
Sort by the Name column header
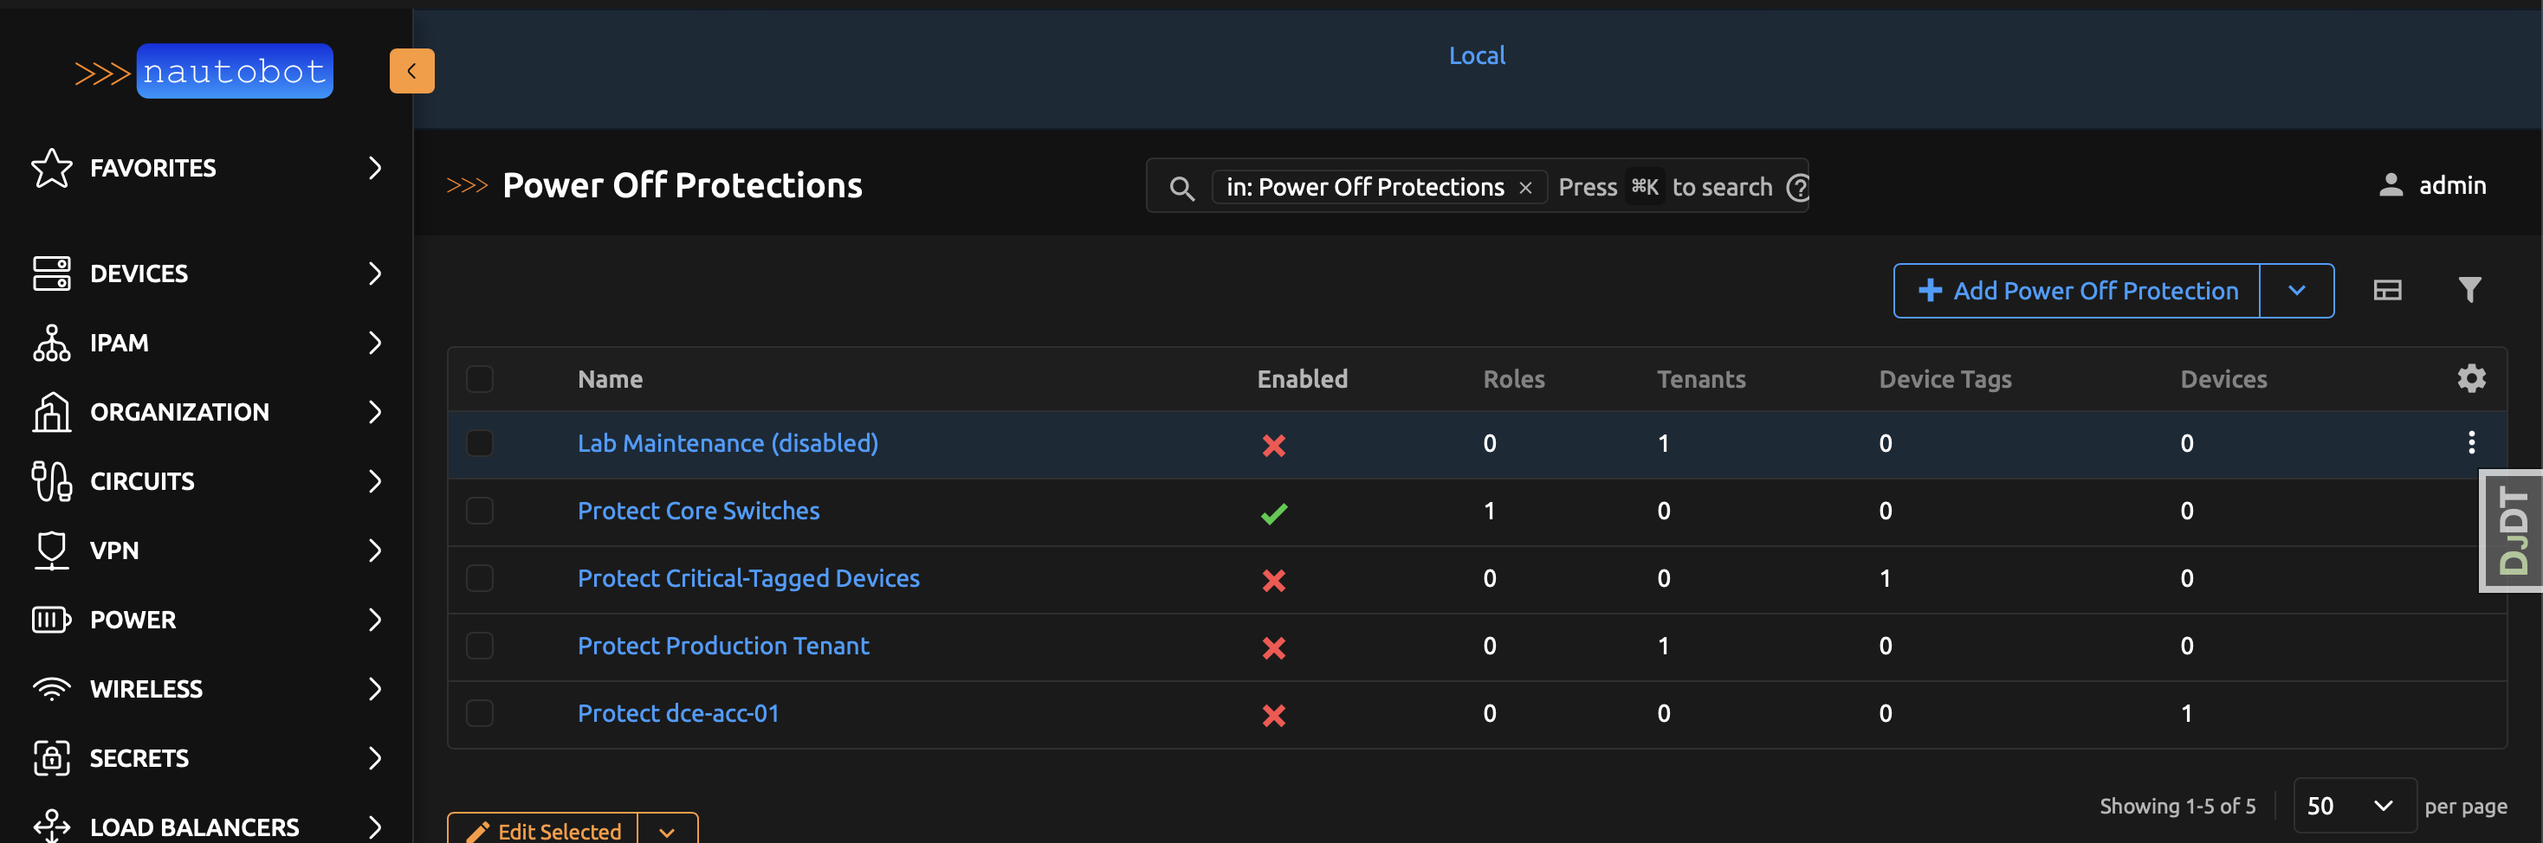pyautogui.click(x=610, y=380)
